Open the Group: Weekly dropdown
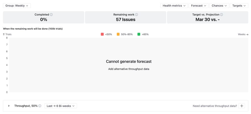Screen dimensions: 251x114 coord(17,6)
